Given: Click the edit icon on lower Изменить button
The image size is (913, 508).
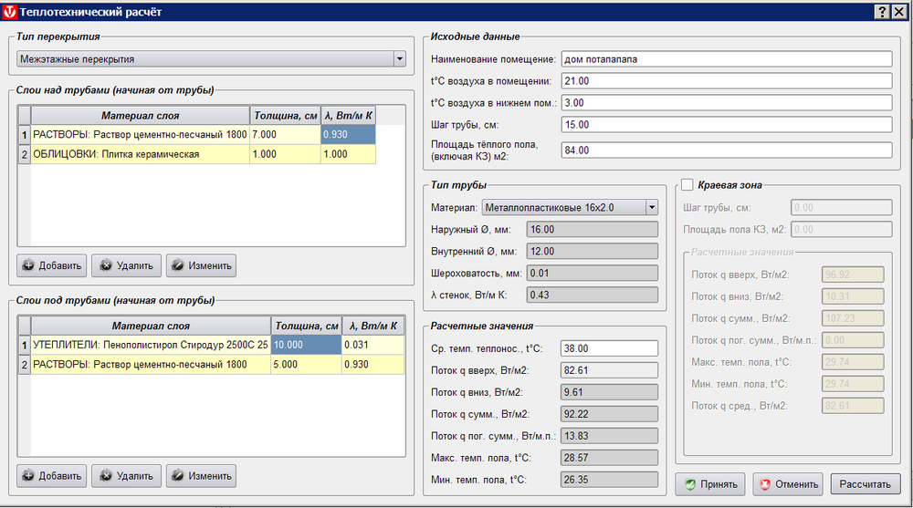Looking at the screenshot, I should click(x=177, y=476).
